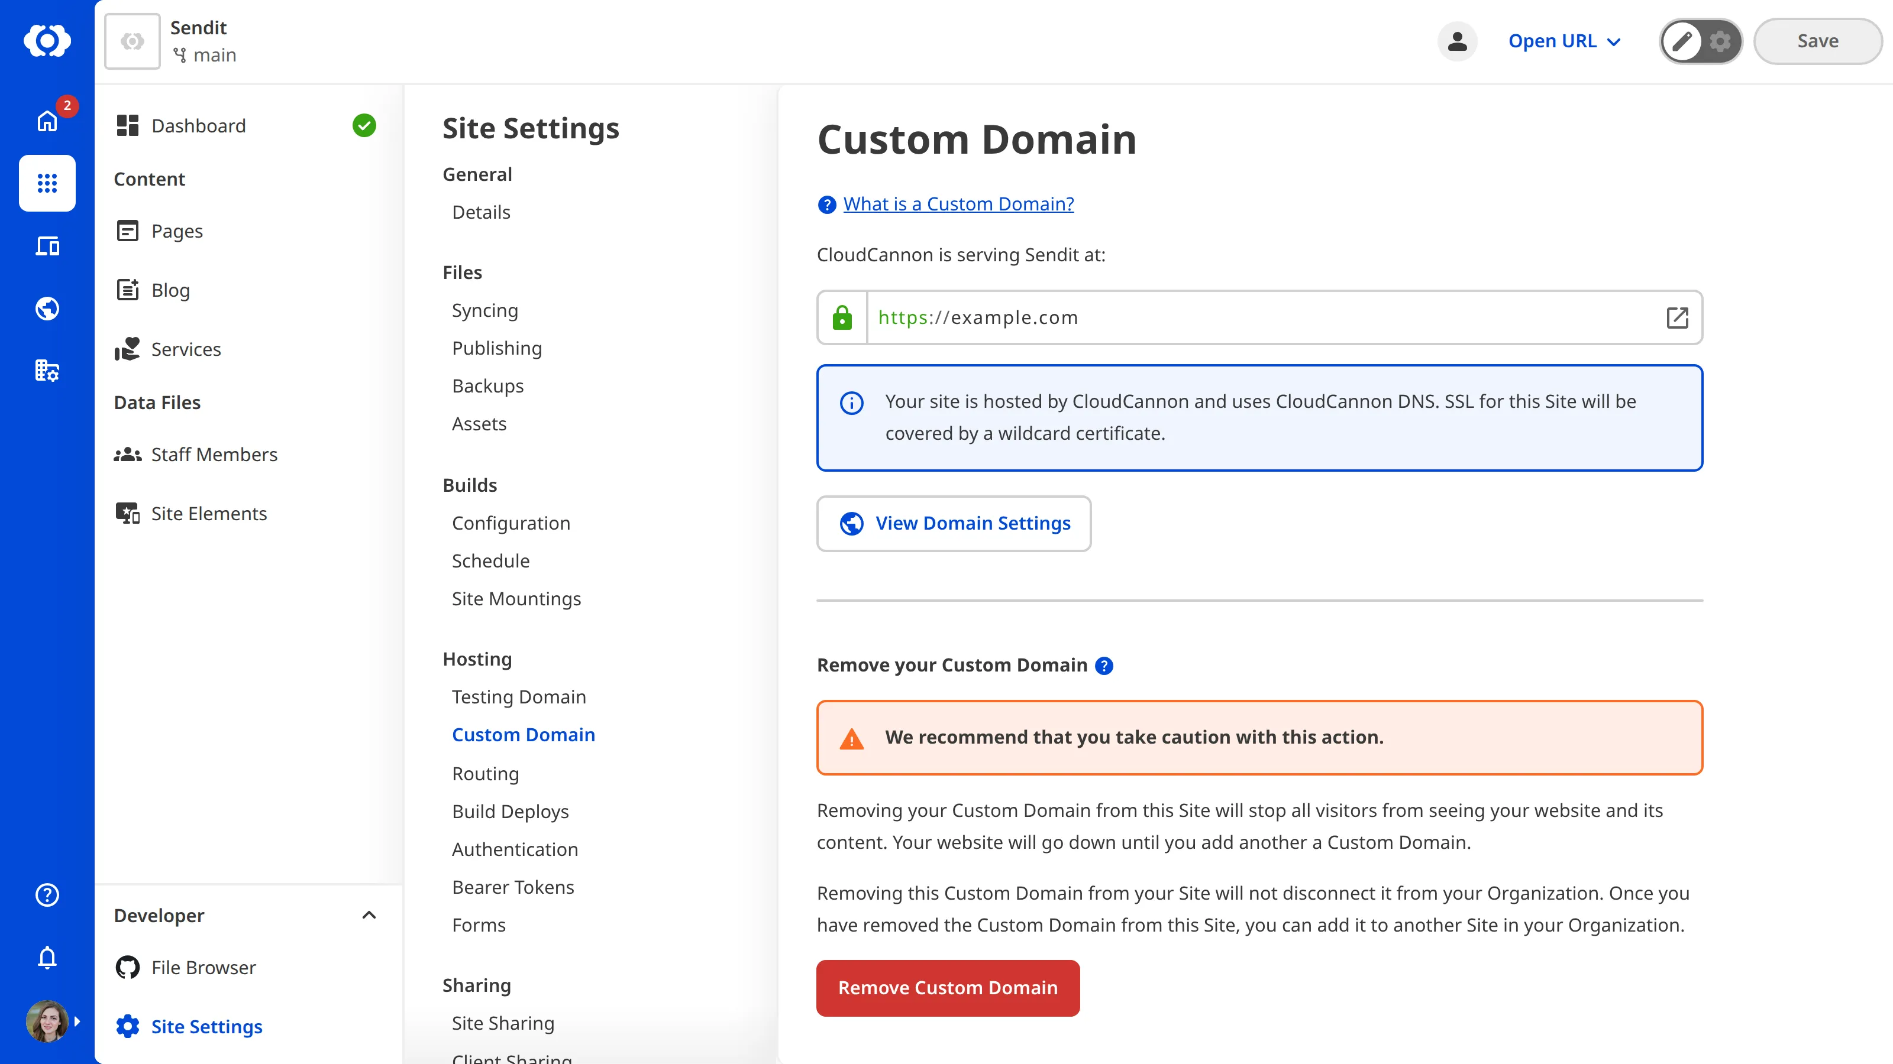Click the https://example.com domain field
Screen dimensions: 1893x1064
click(x=1259, y=318)
